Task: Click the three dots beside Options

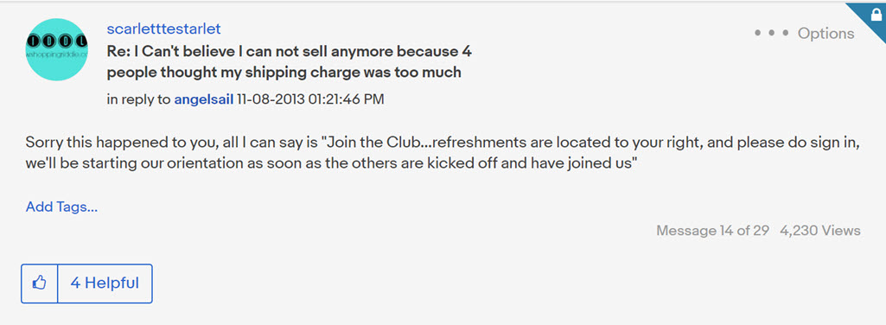Action: 771,34
